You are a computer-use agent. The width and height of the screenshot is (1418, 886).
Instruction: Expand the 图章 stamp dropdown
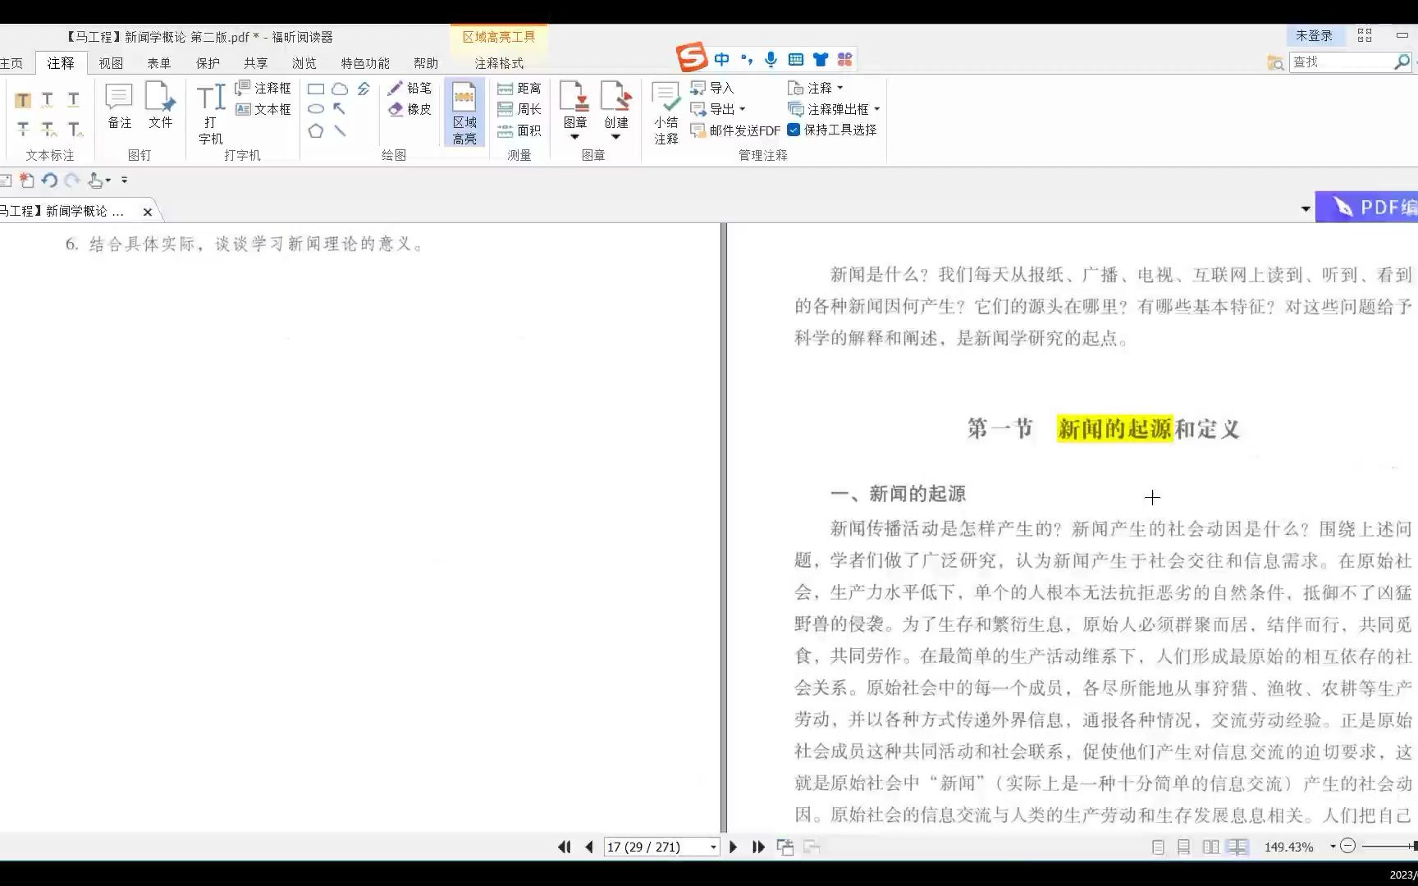point(575,136)
